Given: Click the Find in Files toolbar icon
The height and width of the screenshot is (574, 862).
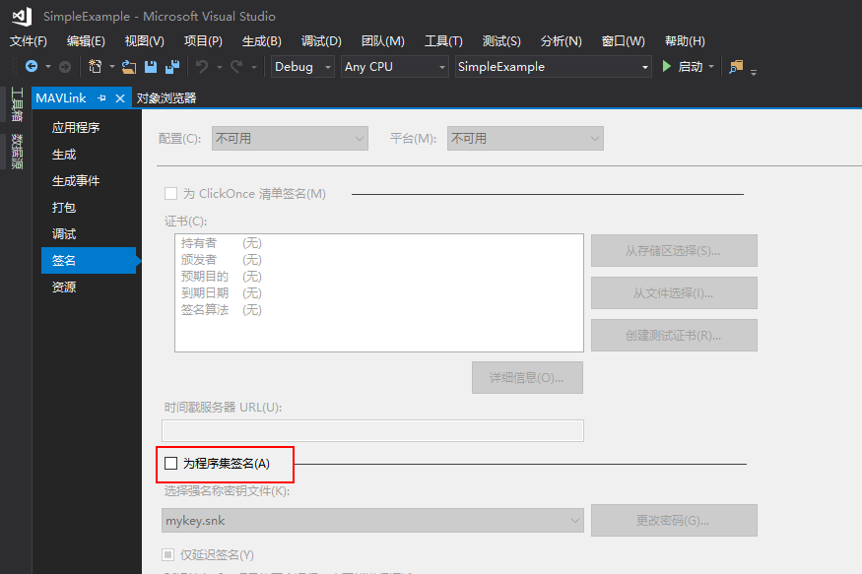Looking at the screenshot, I should [736, 67].
